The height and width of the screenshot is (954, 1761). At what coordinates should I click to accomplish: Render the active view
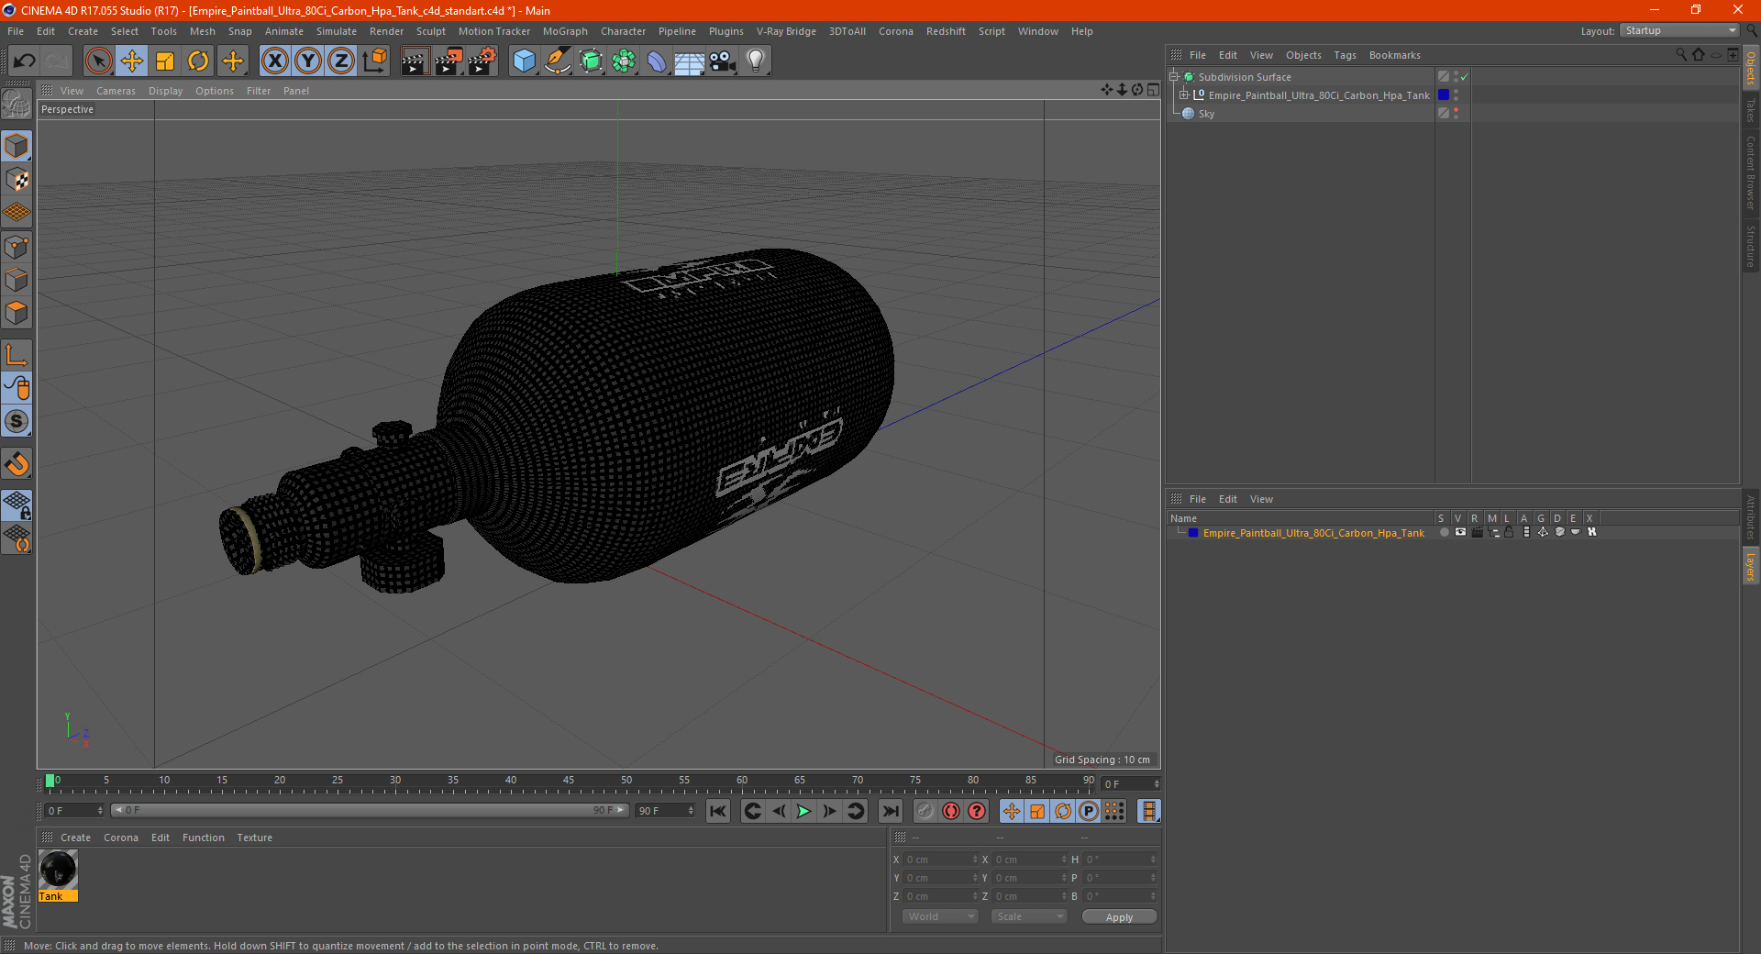(415, 61)
